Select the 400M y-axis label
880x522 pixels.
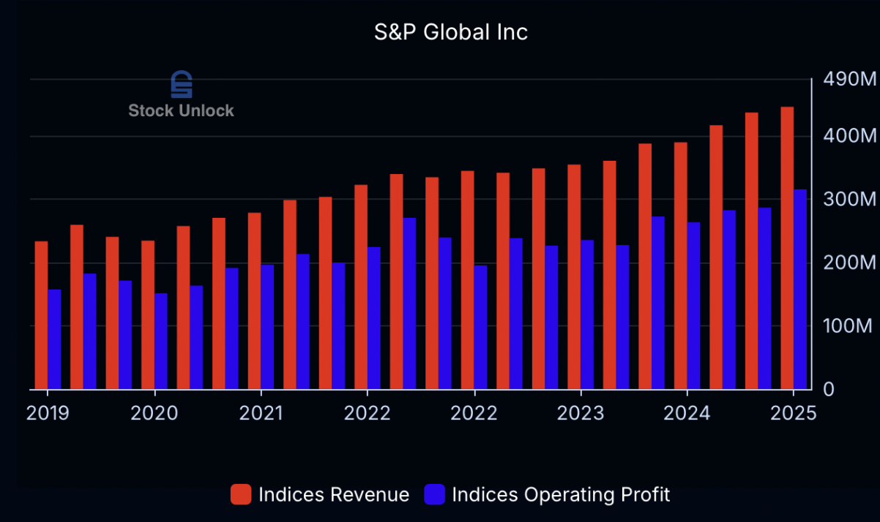pos(849,137)
